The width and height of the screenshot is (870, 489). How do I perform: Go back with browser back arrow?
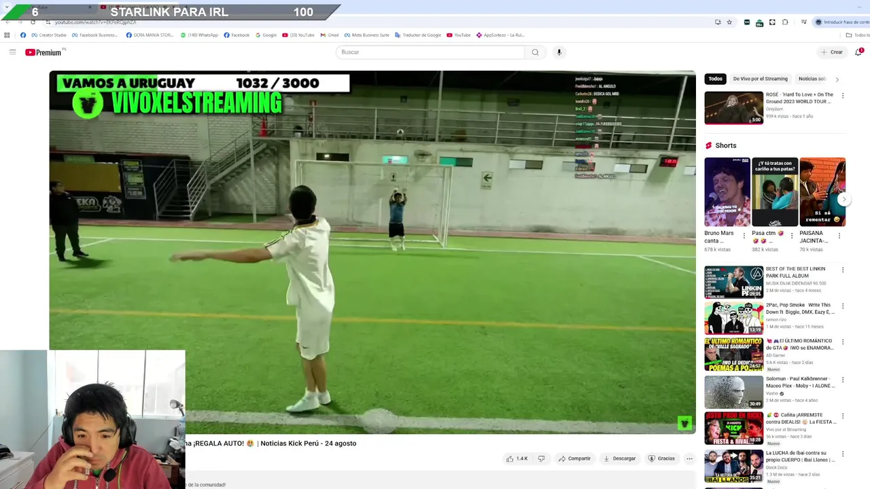pyautogui.click(x=7, y=22)
